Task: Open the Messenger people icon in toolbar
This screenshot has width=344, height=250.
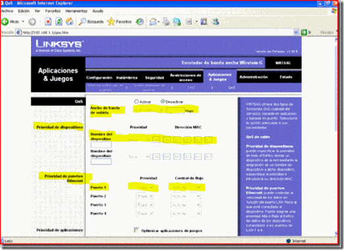Action: point(215,22)
